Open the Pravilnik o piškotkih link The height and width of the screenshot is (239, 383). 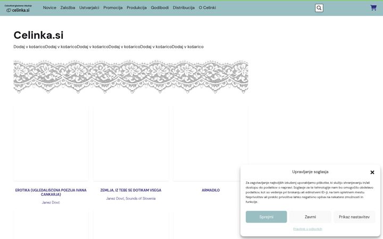coord(307,229)
